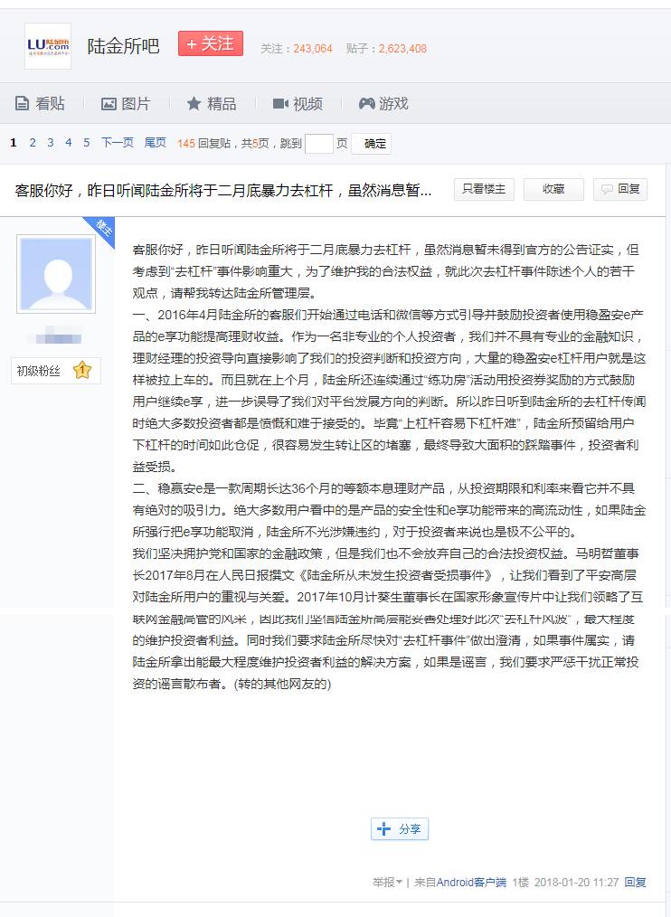Switch to the 视频 tab
Screen dimensions: 671x917
(x=298, y=104)
